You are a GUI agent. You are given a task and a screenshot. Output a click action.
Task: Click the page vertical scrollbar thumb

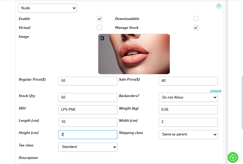point(242,102)
